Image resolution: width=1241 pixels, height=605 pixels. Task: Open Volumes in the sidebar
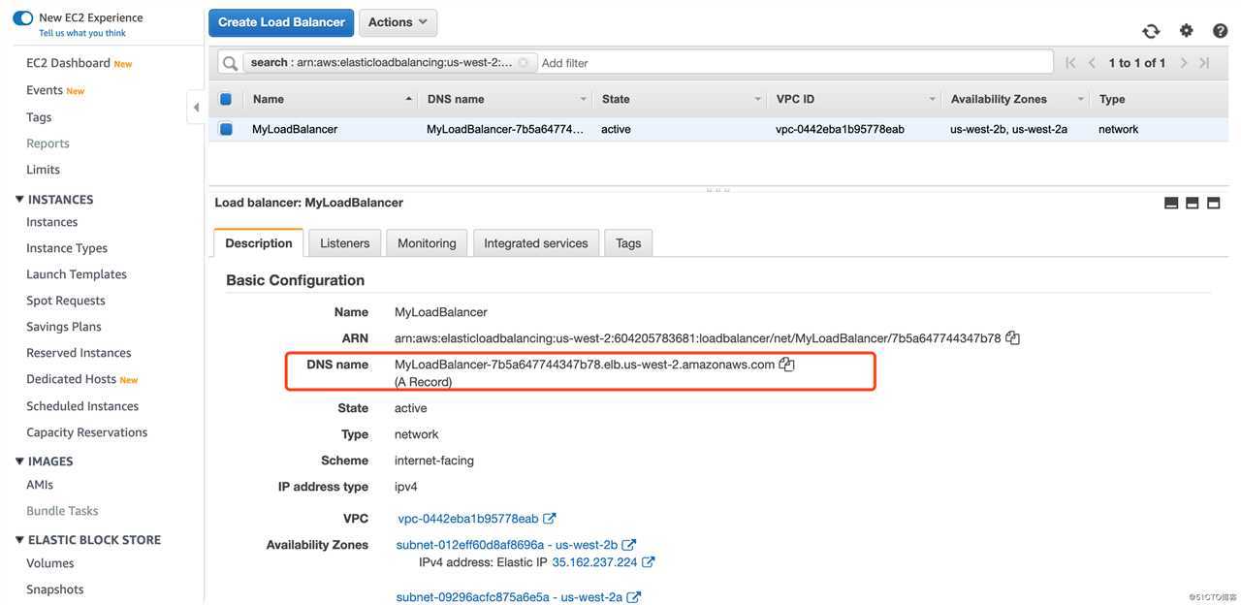pyautogui.click(x=50, y=563)
